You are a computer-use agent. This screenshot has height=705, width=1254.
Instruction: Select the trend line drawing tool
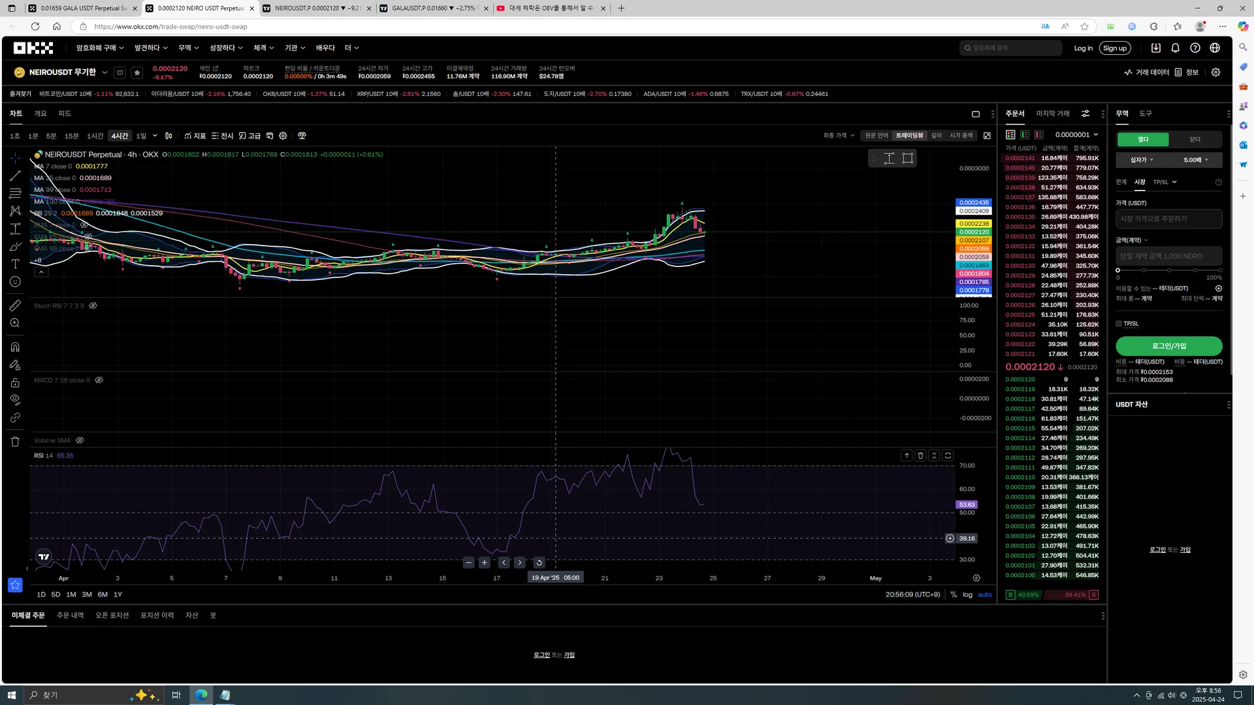click(x=15, y=176)
